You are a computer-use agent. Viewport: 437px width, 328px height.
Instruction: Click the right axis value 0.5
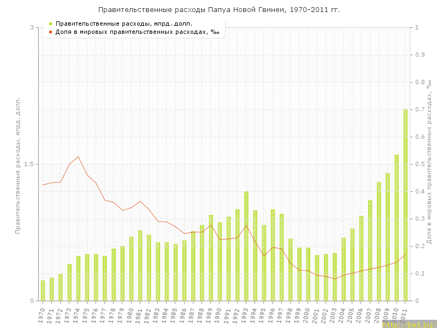point(421,164)
